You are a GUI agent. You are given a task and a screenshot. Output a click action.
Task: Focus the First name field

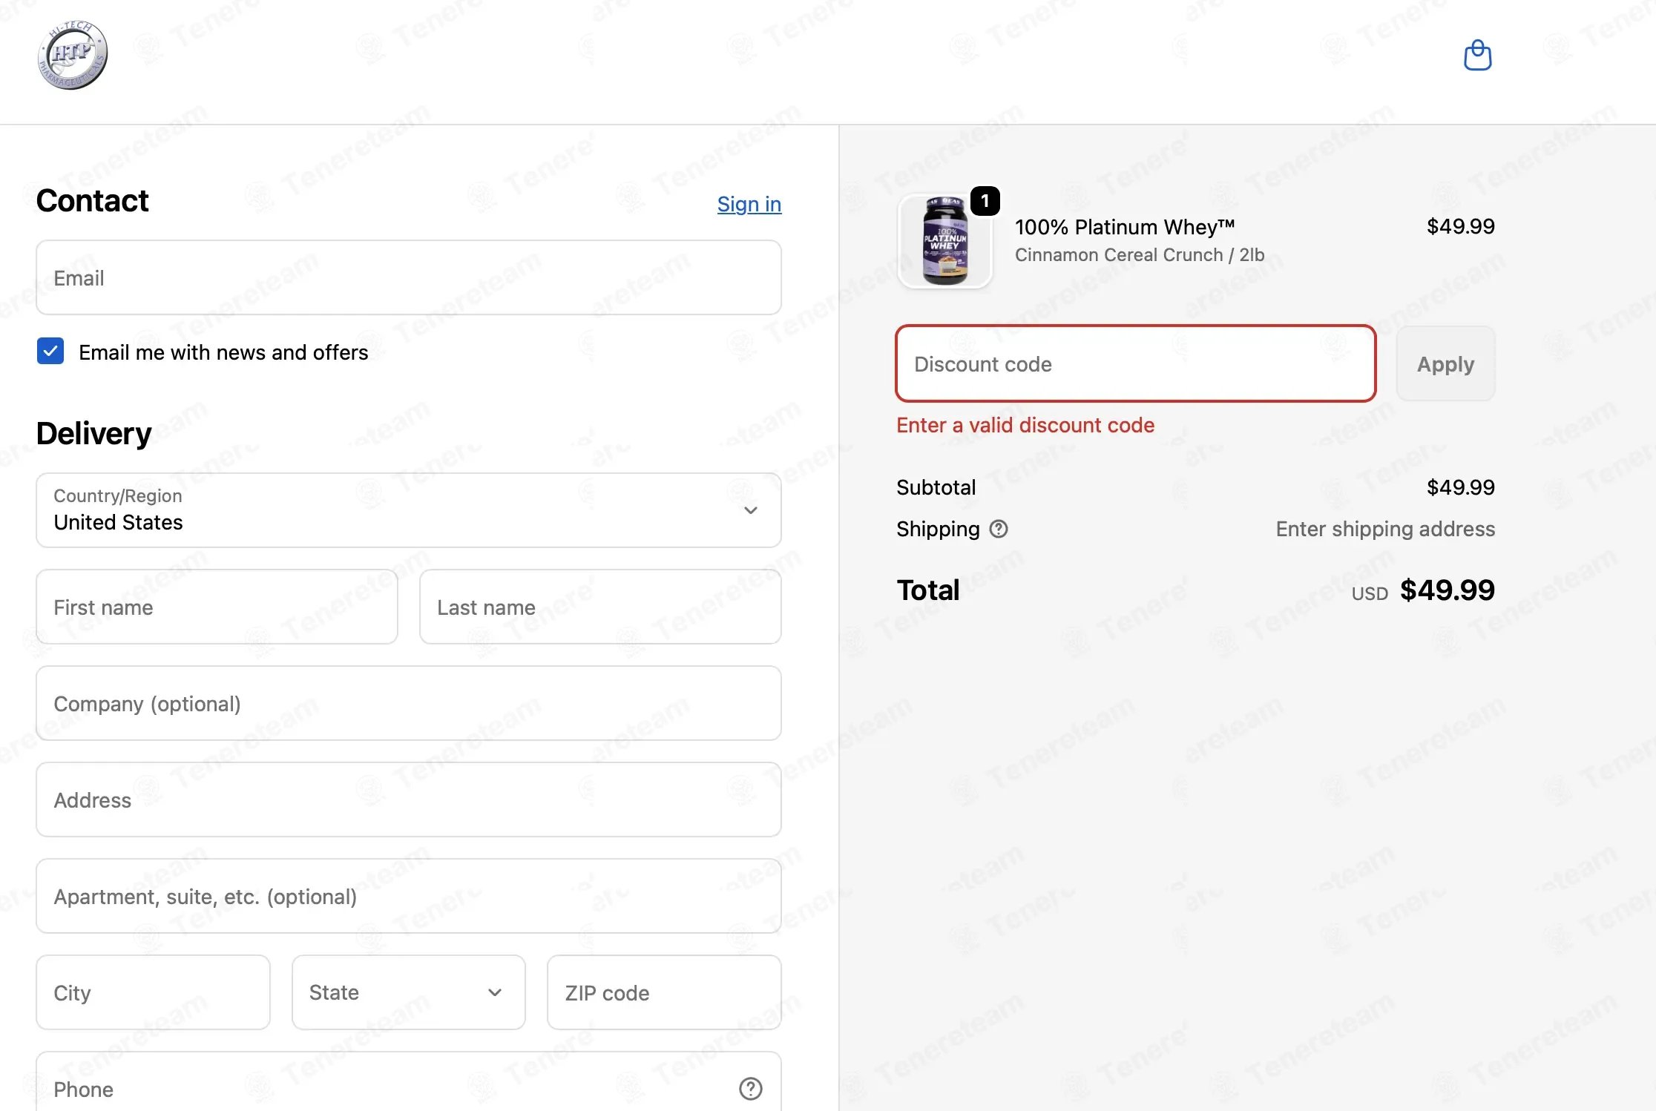click(217, 607)
